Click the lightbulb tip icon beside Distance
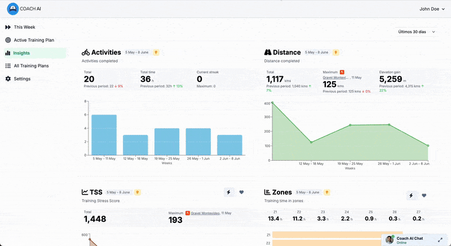The height and width of the screenshot is (246, 451). point(335,52)
